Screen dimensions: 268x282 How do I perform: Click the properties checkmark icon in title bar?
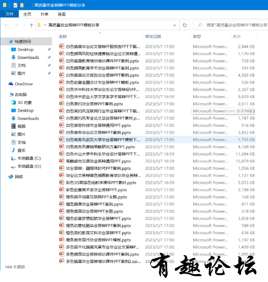(15, 5)
